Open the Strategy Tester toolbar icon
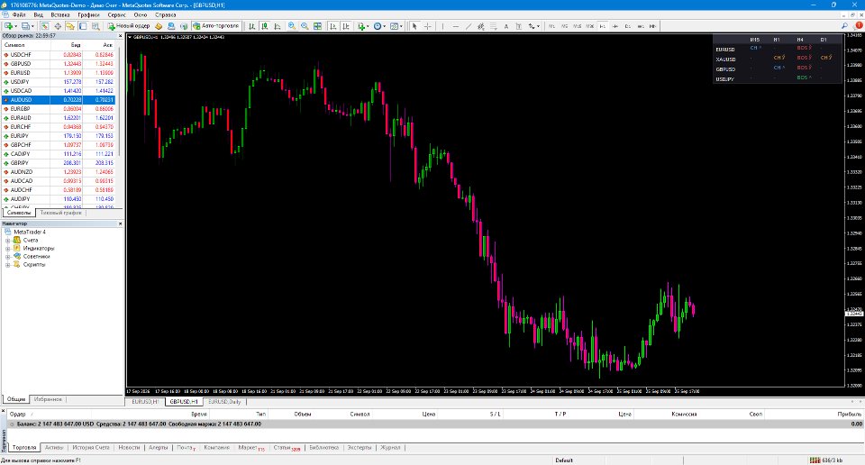865x465 pixels. tap(96, 26)
